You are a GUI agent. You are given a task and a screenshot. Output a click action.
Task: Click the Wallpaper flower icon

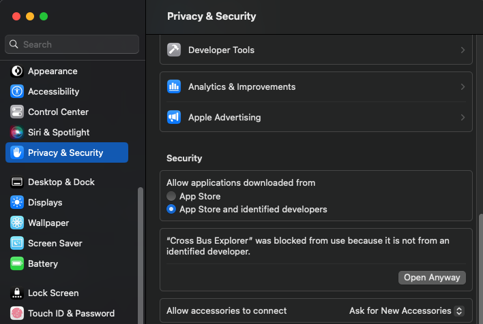click(17, 223)
